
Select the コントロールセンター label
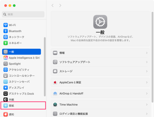[x=22, y=76]
